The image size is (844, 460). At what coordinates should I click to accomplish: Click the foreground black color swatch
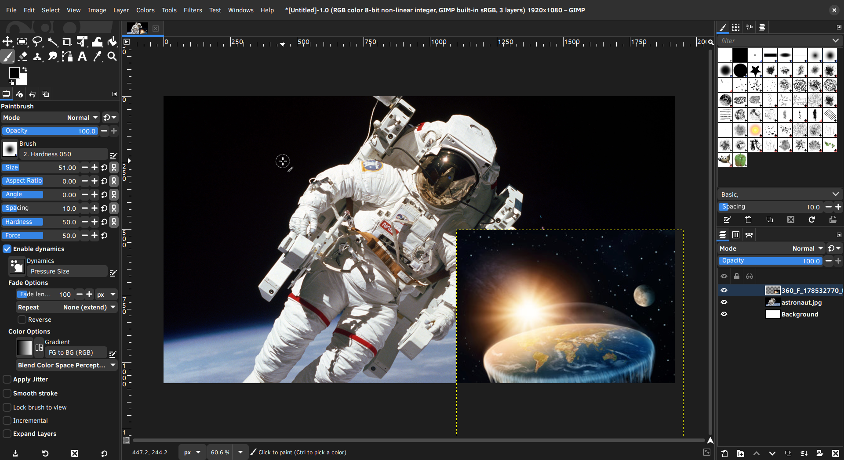[14, 73]
